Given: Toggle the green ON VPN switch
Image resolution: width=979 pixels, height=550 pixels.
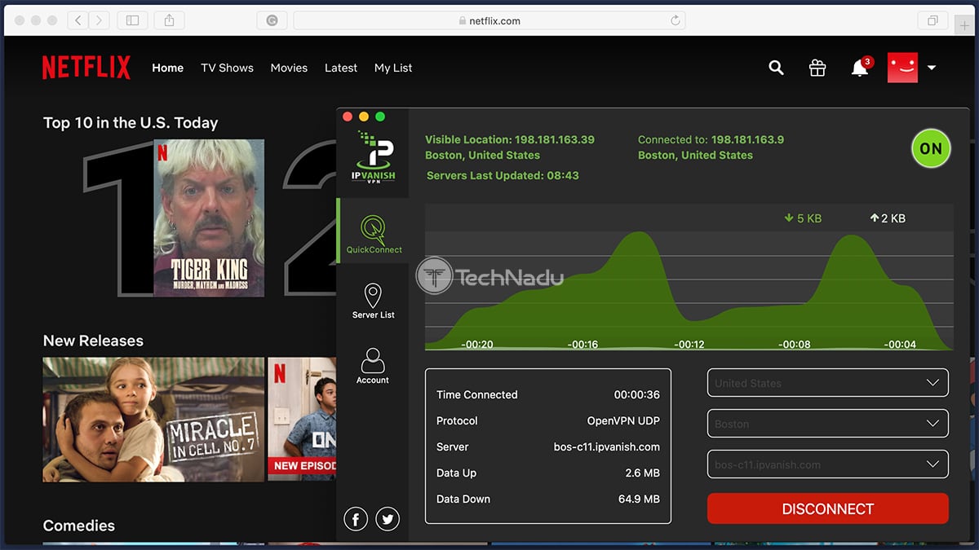Looking at the screenshot, I should (931, 149).
